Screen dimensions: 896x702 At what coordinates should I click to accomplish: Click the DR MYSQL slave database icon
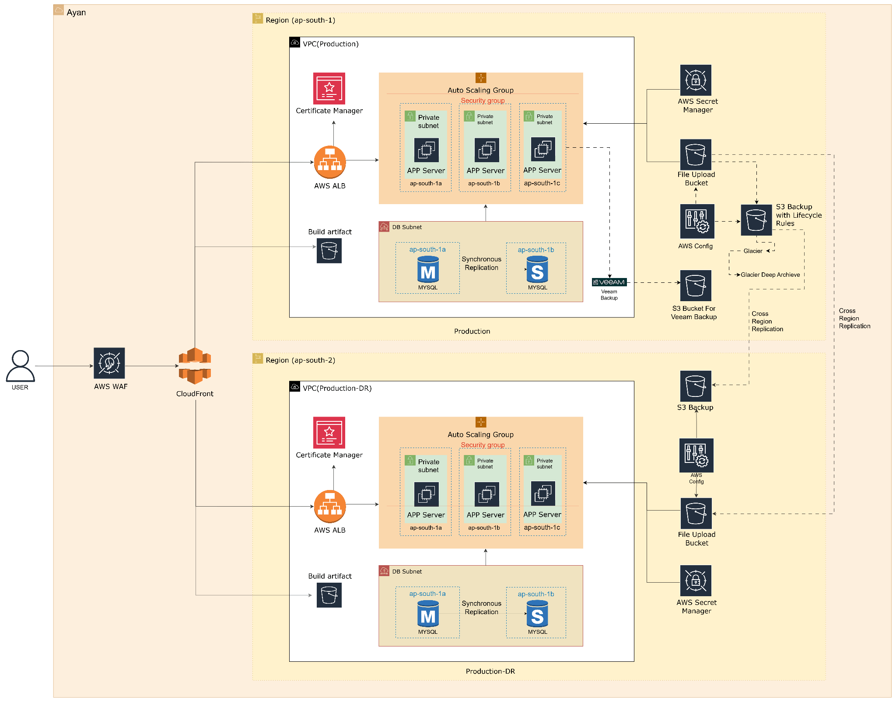pyautogui.click(x=537, y=614)
